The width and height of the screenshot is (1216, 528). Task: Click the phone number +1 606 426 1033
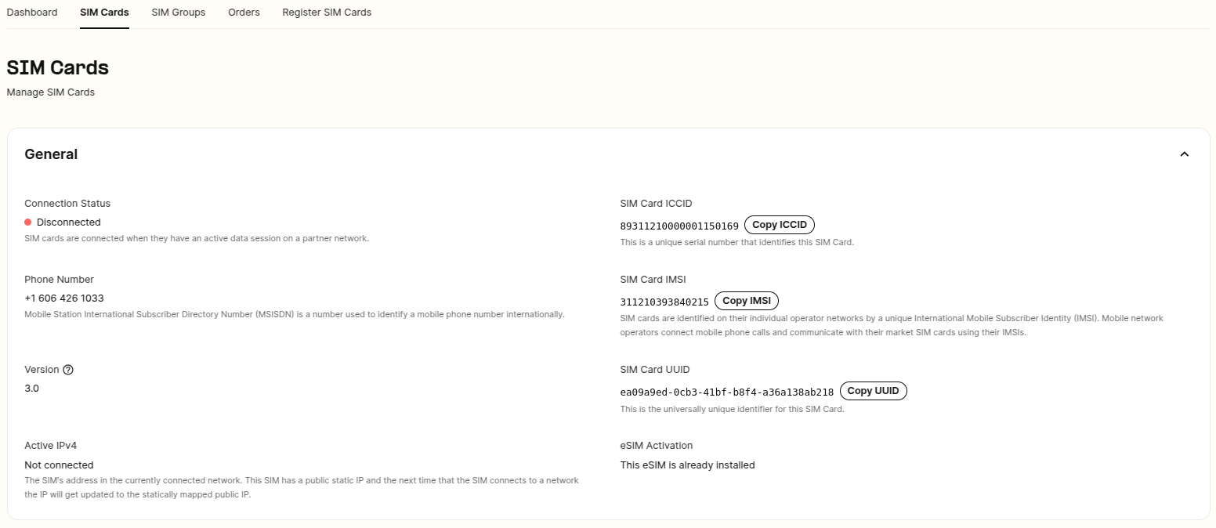point(64,298)
